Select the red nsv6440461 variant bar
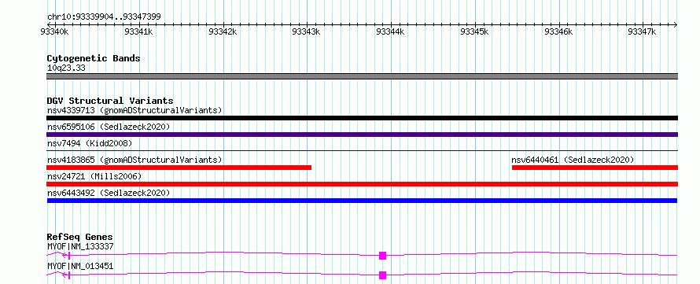Screen dimensions: 700x284 tap(595, 168)
